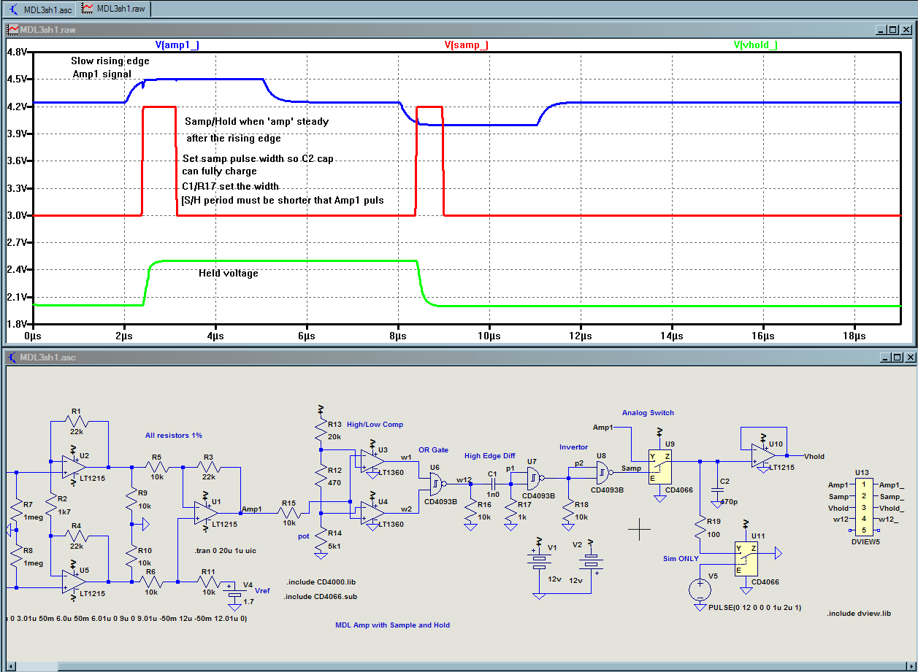The width and height of the screenshot is (918, 672).
Task: Click the 'MDL Amp with Sample and Hold' title text
Action: click(392, 625)
